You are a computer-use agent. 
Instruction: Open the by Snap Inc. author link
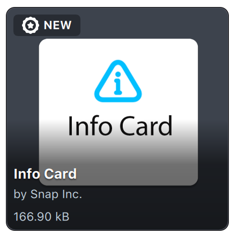point(48,194)
